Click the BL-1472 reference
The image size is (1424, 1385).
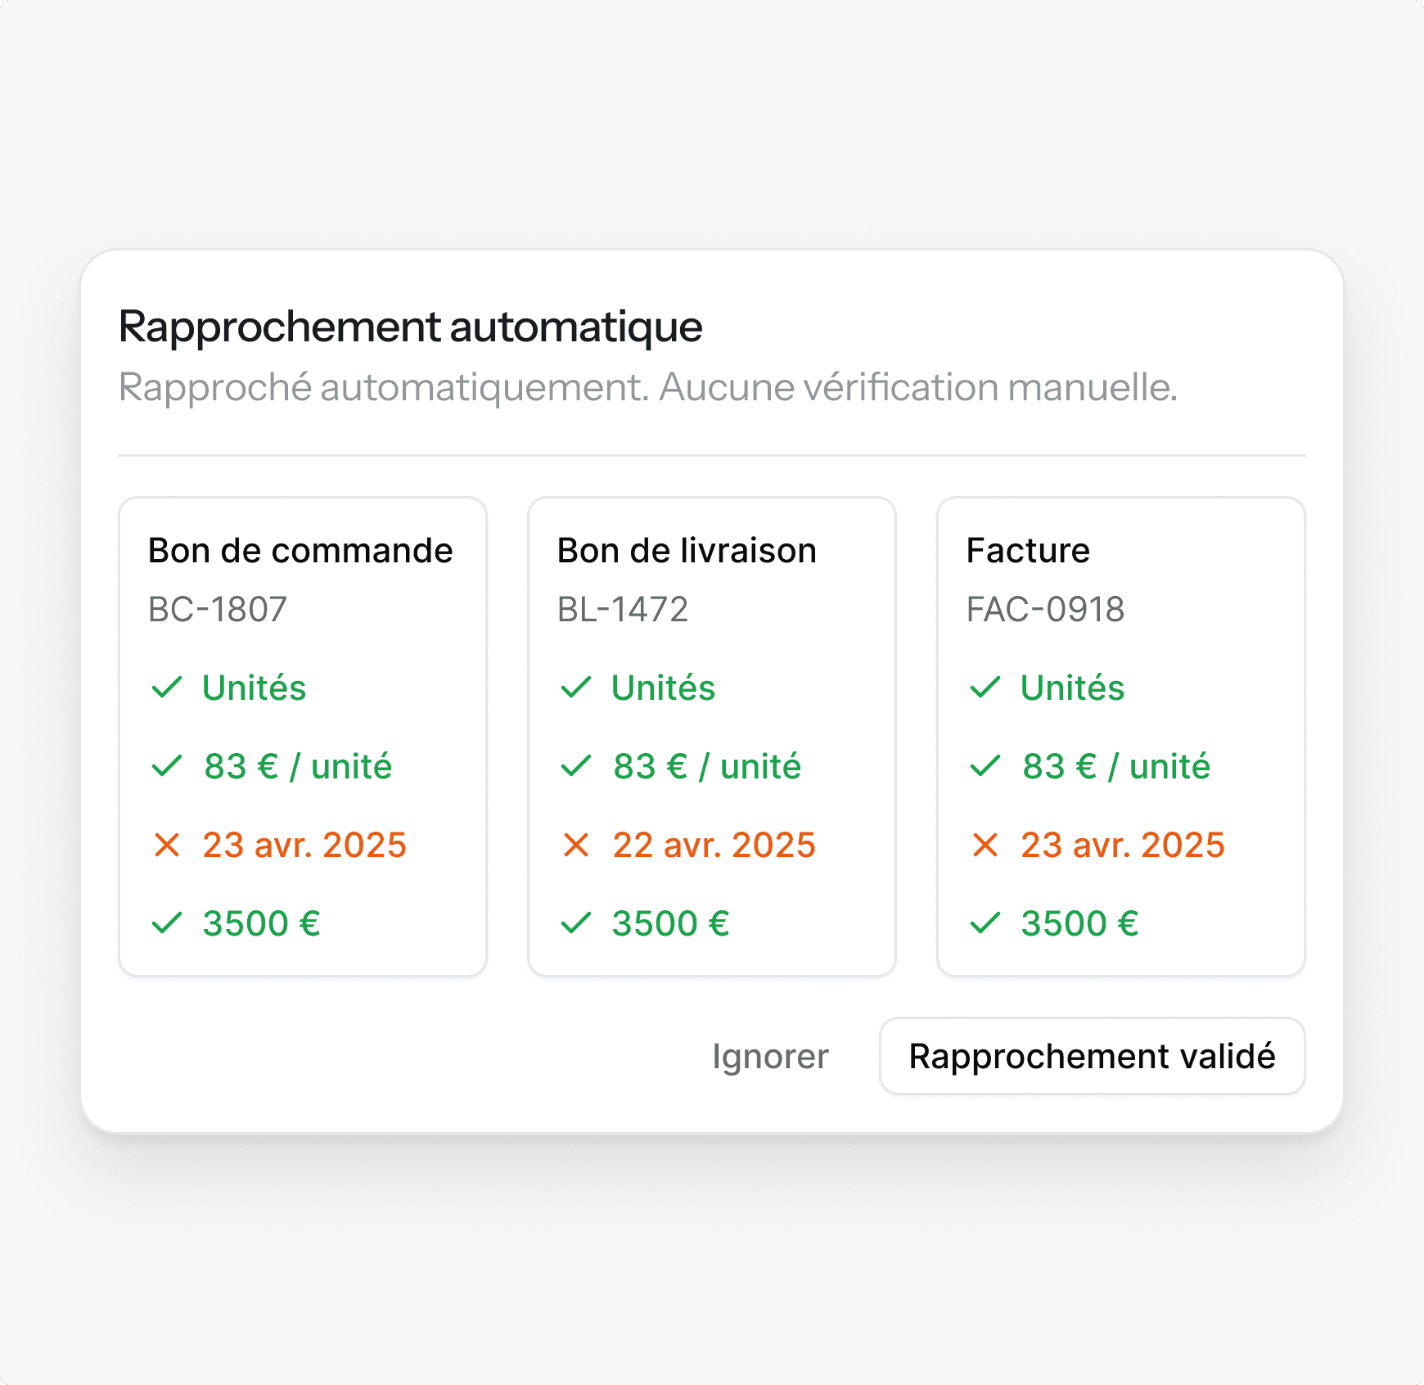click(x=623, y=609)
